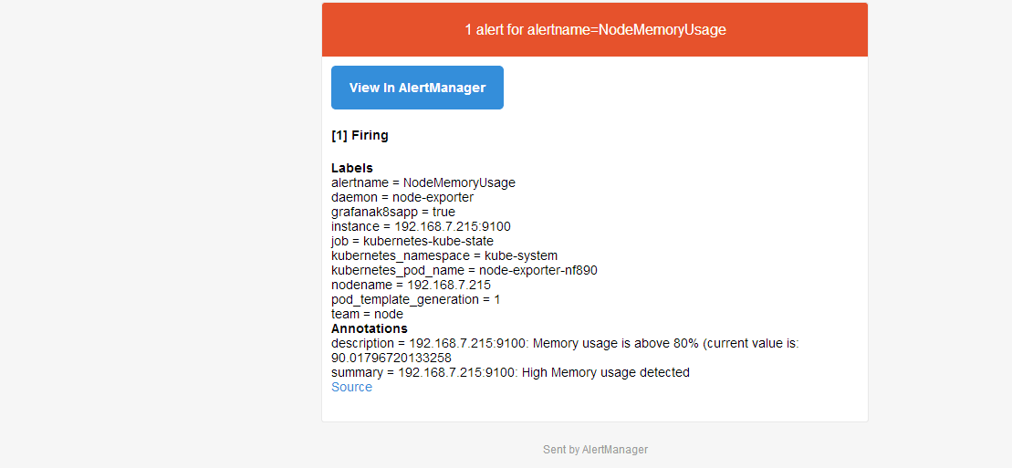Click the team = node label
The image size is (1012, 468).
[x=367, y=315]
